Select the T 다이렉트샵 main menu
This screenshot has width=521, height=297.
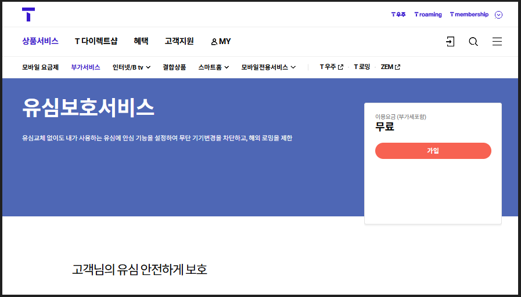(96, 41)
